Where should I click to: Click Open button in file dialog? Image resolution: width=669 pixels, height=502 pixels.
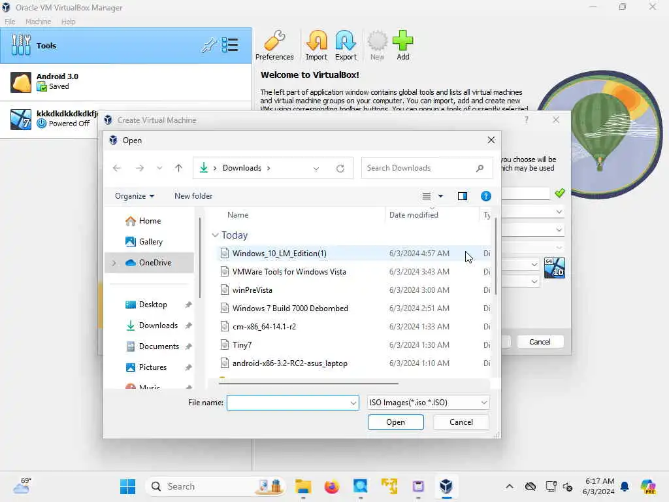[x=395, y=422]
